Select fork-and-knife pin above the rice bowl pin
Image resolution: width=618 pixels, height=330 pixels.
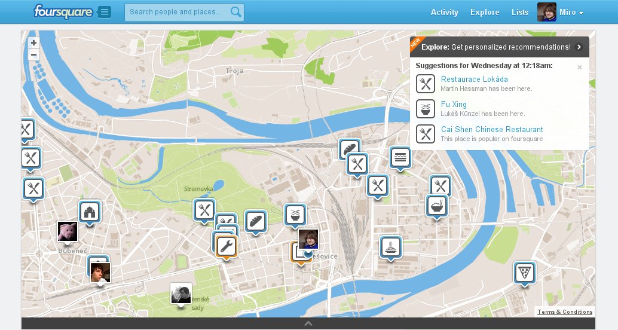440,185
